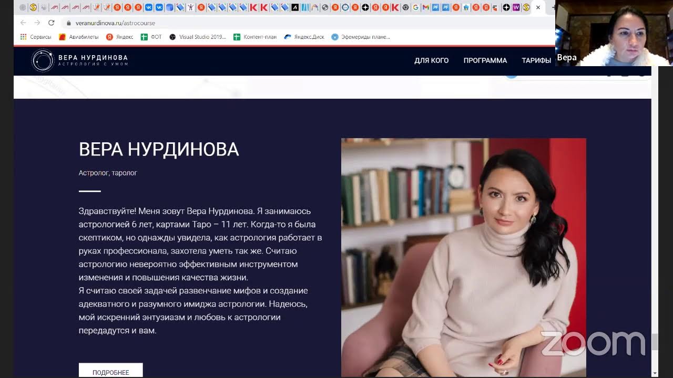Click the portrait photo of Вера Нурдинова
This screenshot has width=673, height=378.
463,257
